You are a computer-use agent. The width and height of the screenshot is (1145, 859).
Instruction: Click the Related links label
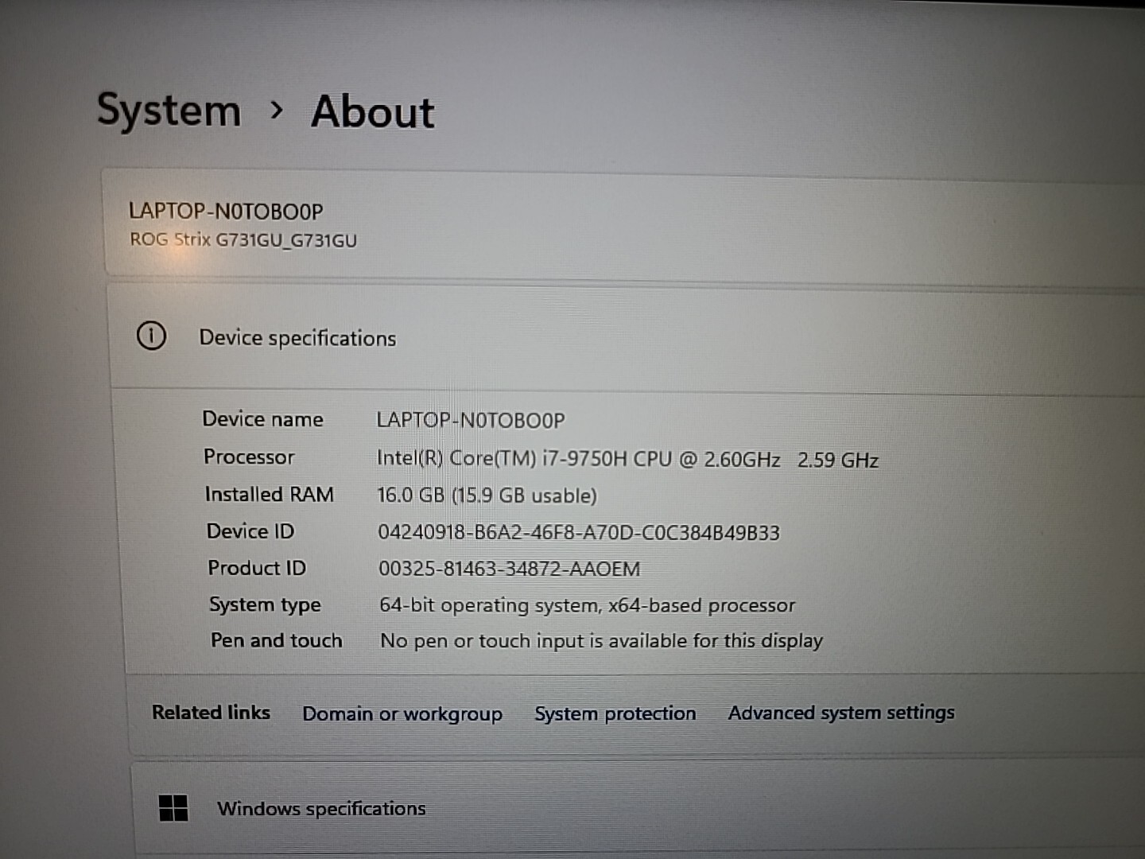[211, 713]
